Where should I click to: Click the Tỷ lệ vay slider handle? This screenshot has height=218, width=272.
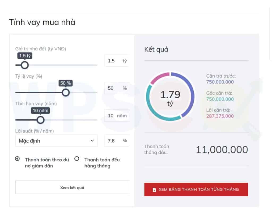66,92
